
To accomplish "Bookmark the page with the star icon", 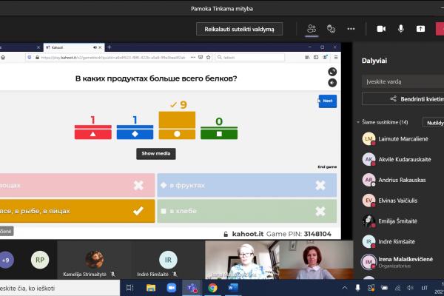I will coord(209,58).
